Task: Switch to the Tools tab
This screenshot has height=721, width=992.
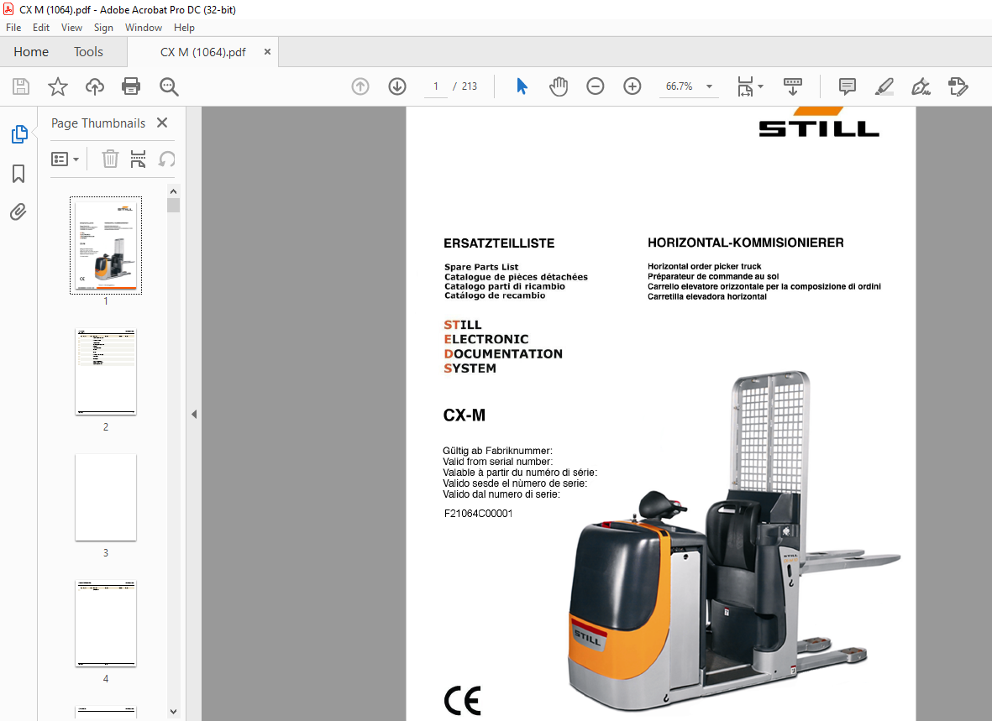Action: coord(88,52)
